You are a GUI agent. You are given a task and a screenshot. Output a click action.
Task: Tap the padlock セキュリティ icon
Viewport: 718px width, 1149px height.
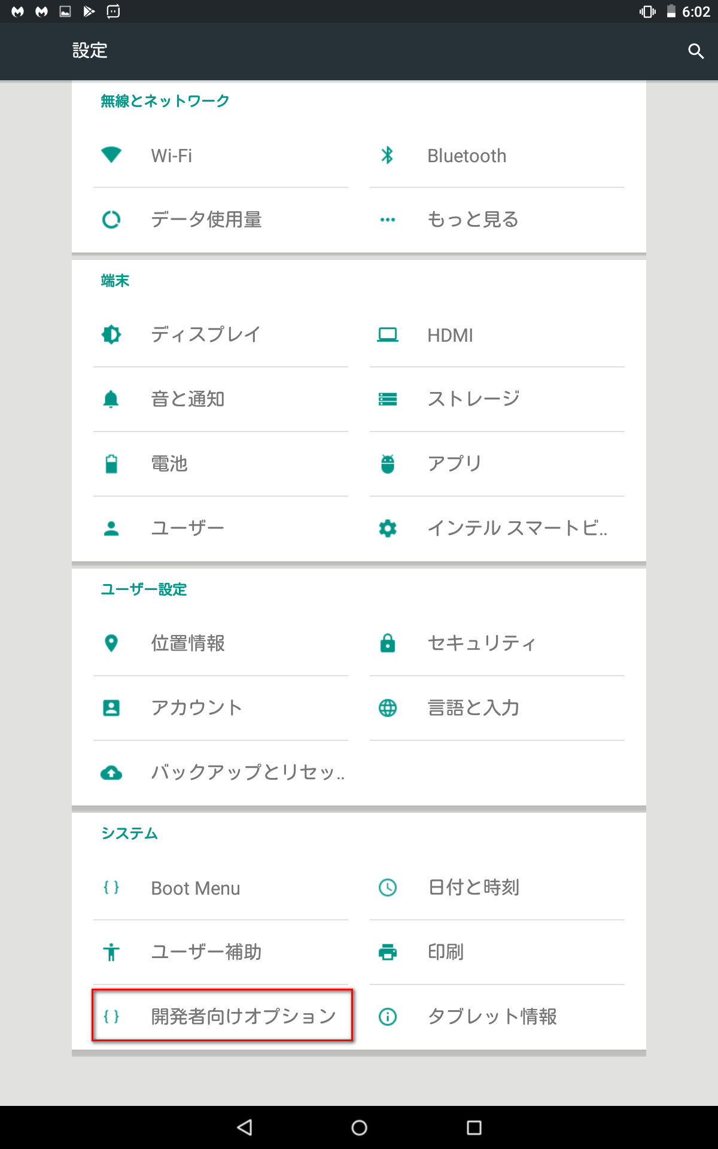tap(388, 643)
